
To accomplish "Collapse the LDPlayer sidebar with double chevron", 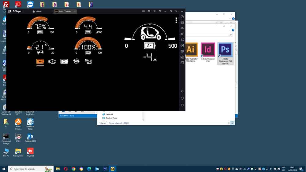I will coord(182,11).
